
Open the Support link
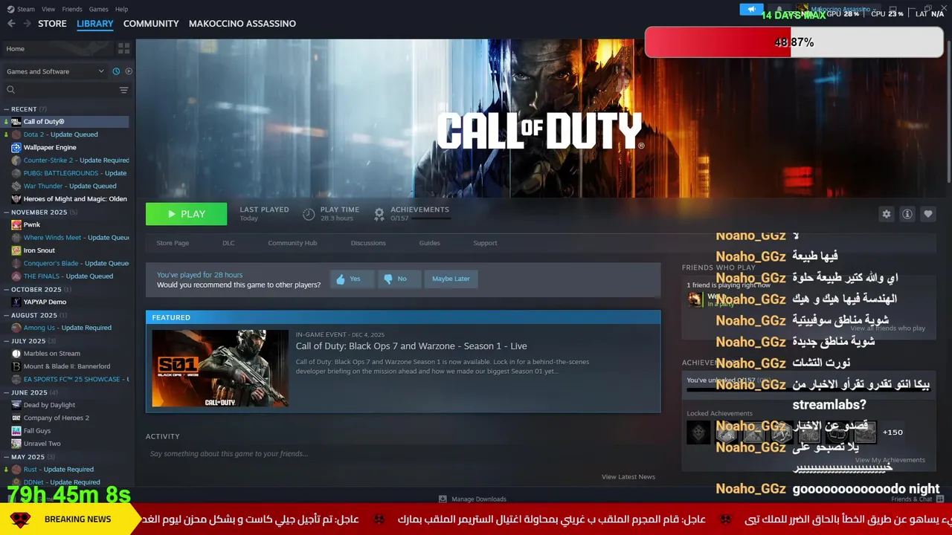click(x=485, y=243)
